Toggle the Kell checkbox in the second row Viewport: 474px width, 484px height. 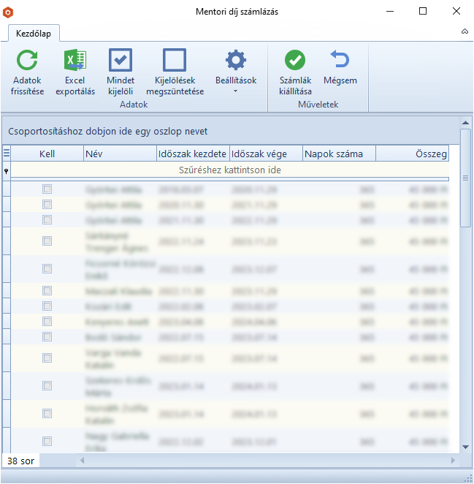tap(47, 205)
